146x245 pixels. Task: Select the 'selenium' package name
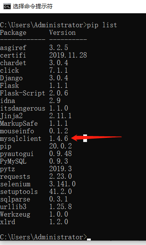(x=15, y=184)
